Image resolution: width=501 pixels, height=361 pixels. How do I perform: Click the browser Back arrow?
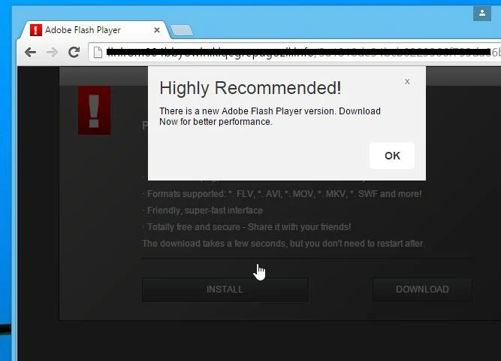[x=30, y=52]
